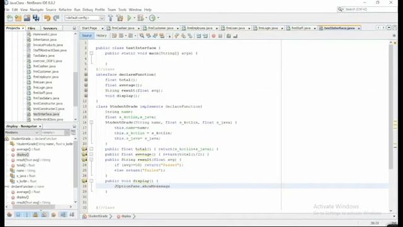
Task: Select frmLoan.java in Projects tree
Action: coord(42,82)
